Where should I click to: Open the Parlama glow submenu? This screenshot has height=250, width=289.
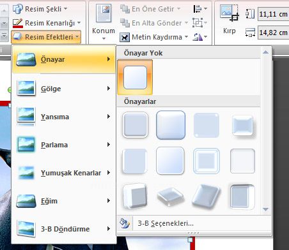click(x=64, y=145)
